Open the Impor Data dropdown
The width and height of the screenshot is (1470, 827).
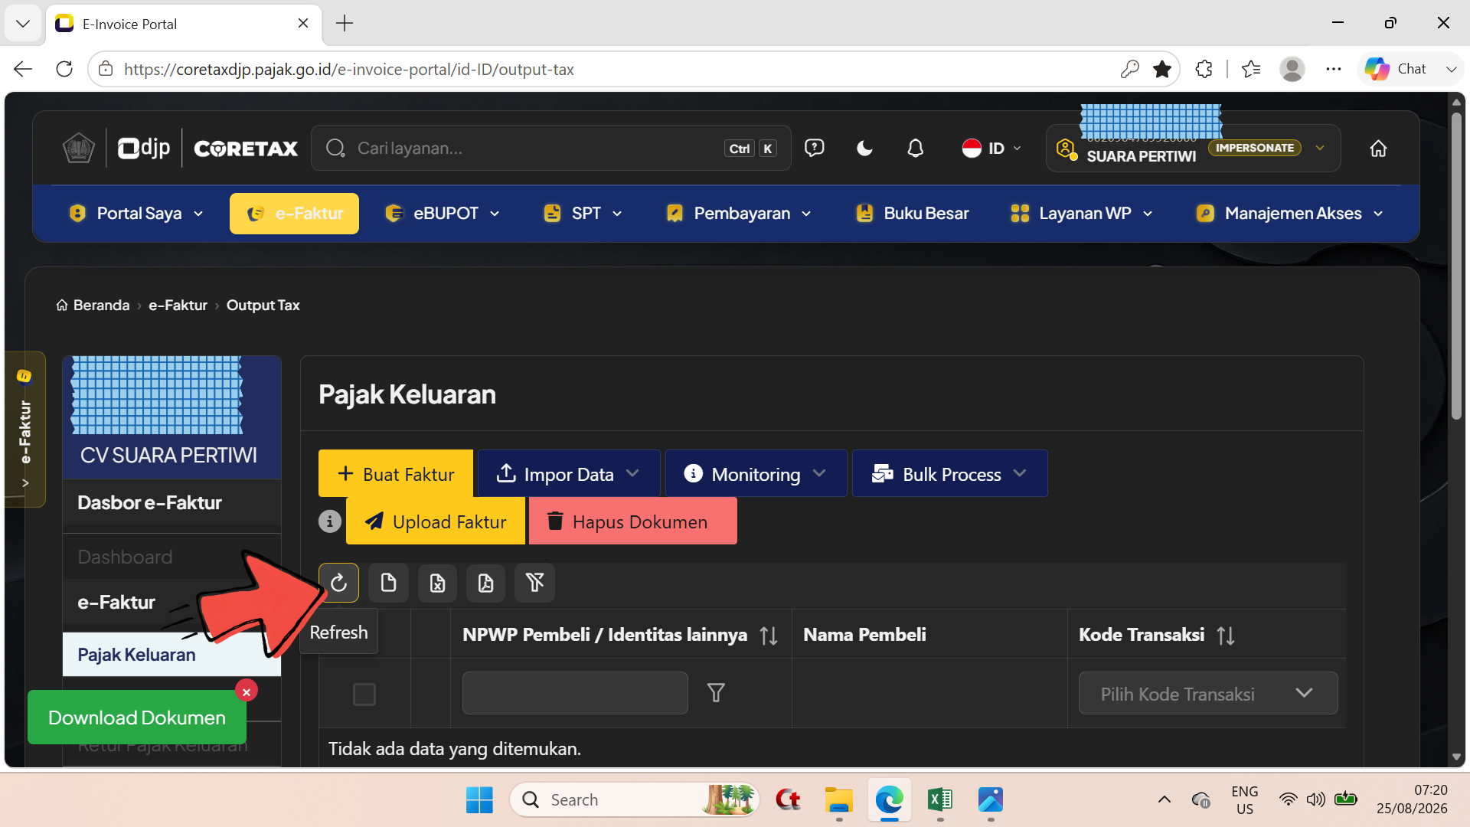tap(569, 473)
